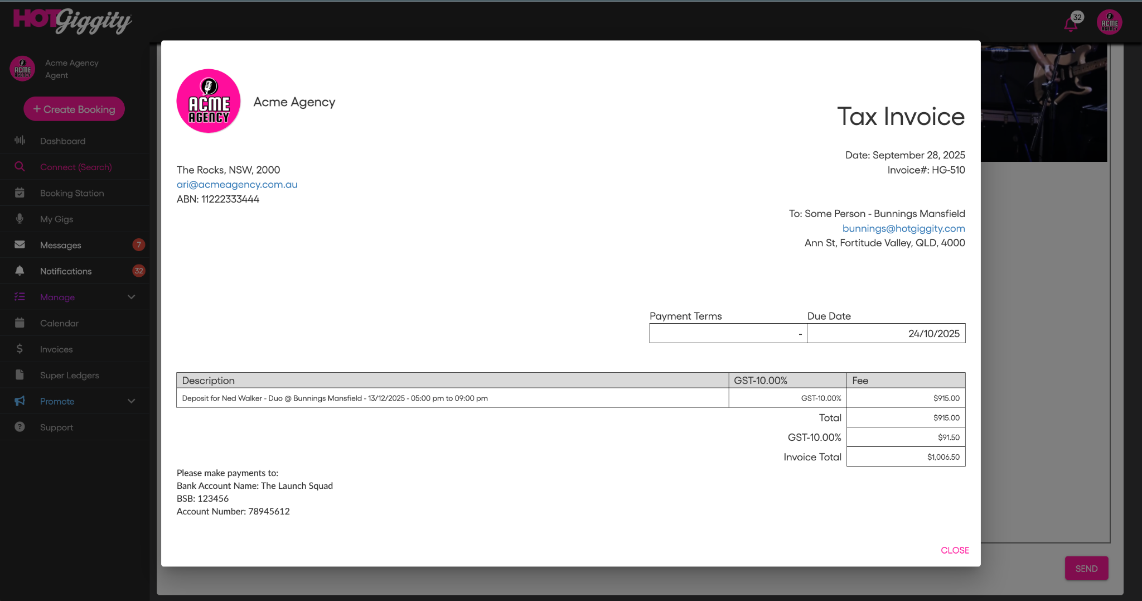Viewport: 1142px width, 601px height.
Task: Open Booking Station
Action: [x=75, y=193]
